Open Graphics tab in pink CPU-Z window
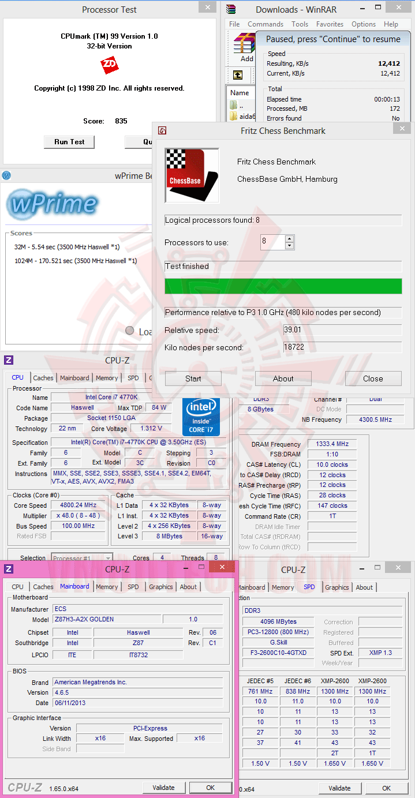This screenshot has width=415, height=798. pyautogui.click(x=160, y=587)
